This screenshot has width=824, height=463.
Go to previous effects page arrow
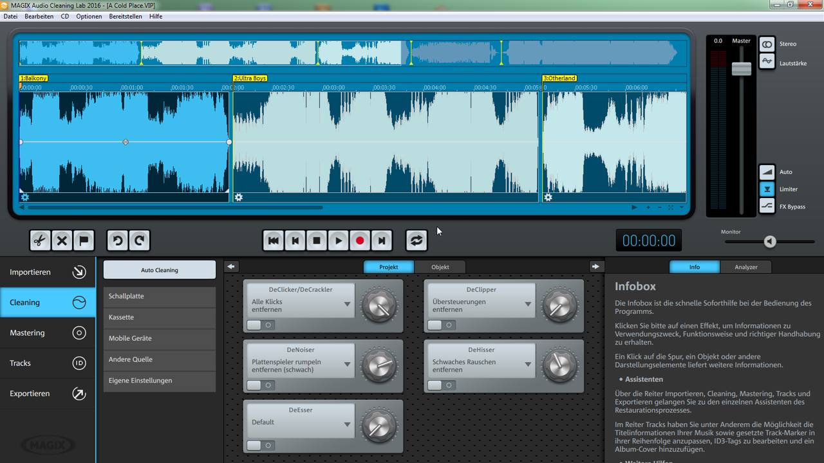[231, 266]
